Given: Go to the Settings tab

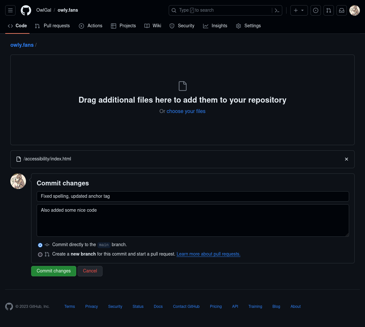Looking at the screenshot, I should tap(248, 26).
